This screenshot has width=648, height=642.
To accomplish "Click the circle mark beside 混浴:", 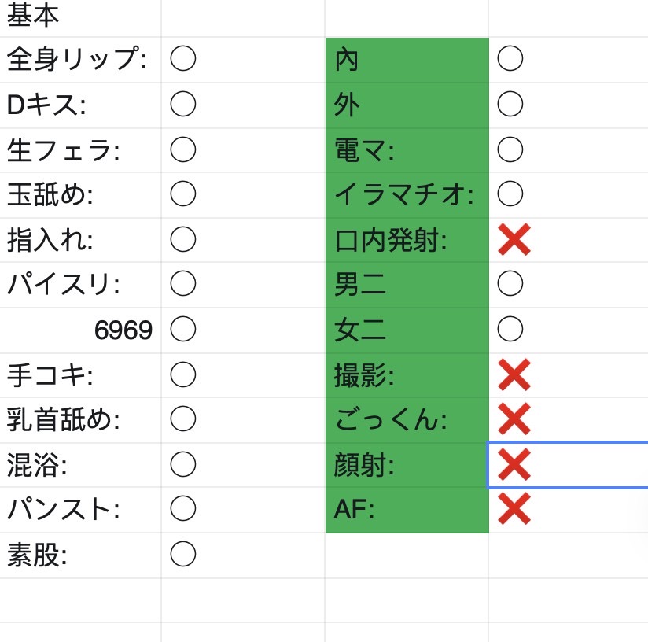I will point(183,464).
